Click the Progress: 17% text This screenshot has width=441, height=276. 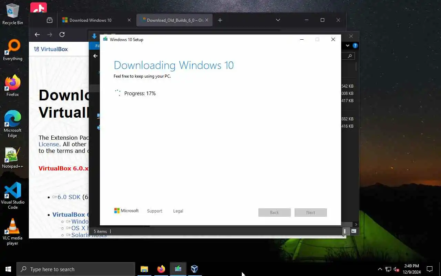click(140, 93)
